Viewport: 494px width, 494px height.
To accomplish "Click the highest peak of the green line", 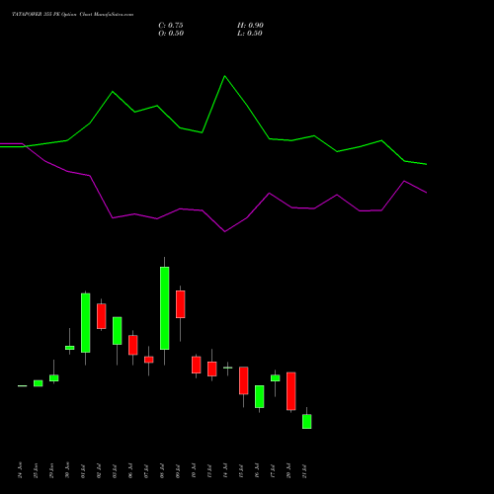I will click(x=225, y=76).
